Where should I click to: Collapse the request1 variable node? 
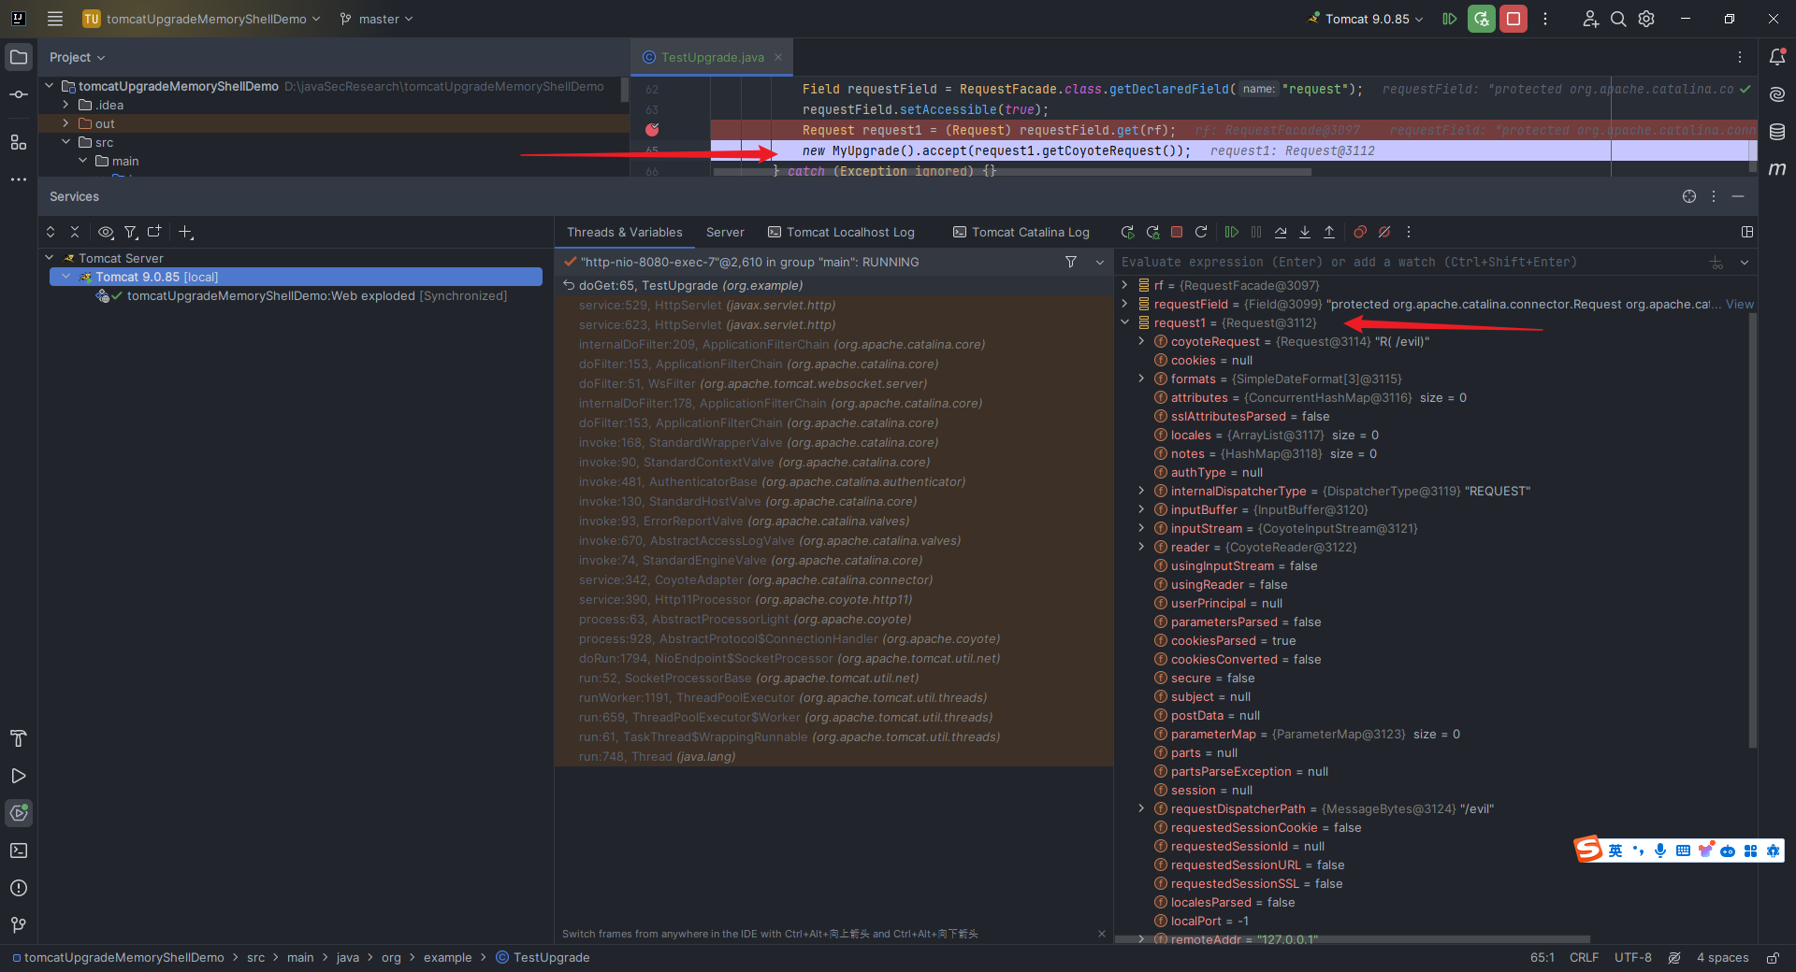point(1124,322)
